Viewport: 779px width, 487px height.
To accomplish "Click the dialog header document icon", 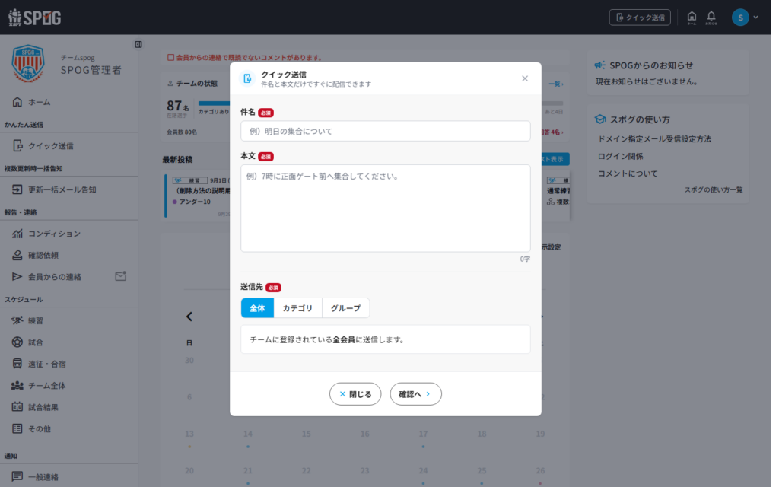I will (247, 78).
